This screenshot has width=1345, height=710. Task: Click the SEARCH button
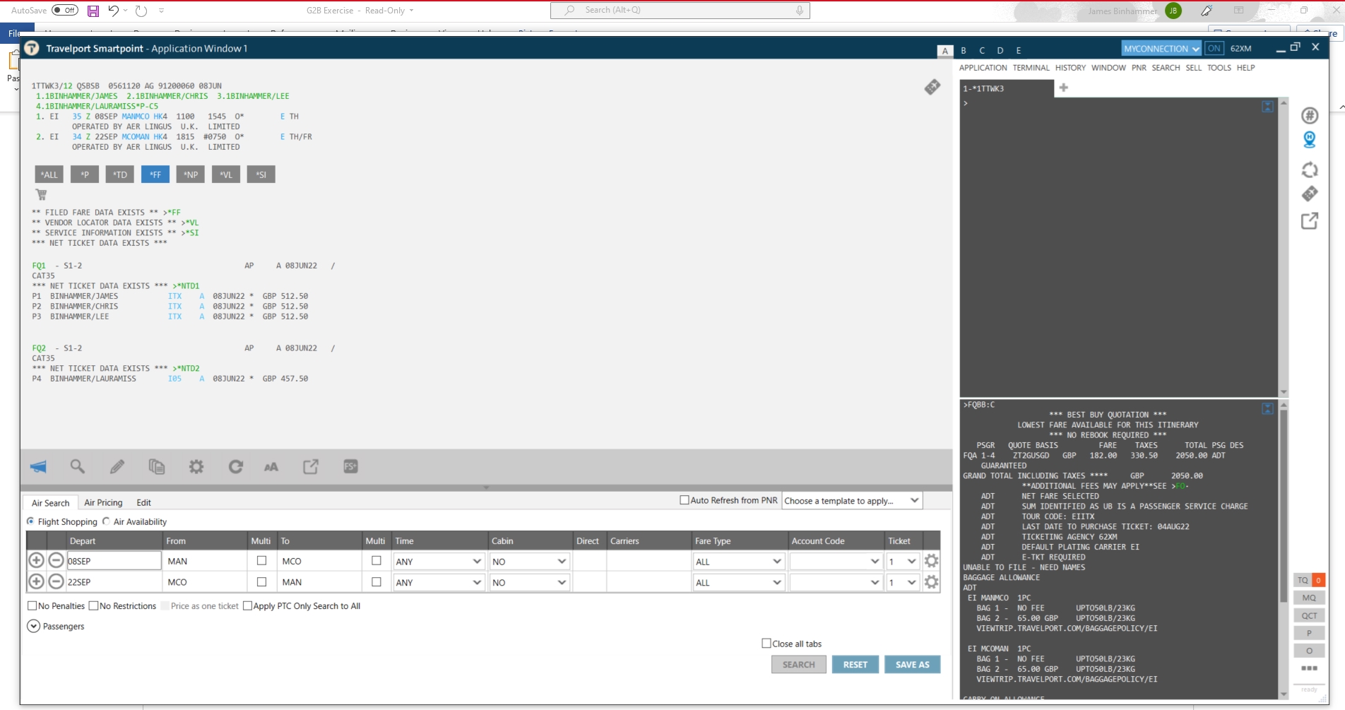pos(799,665)
